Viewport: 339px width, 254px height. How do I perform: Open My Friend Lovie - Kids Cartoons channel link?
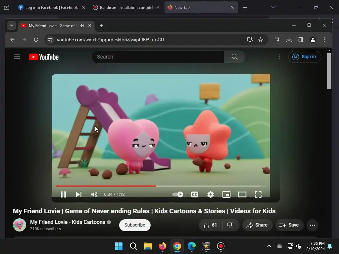point(68,222)
